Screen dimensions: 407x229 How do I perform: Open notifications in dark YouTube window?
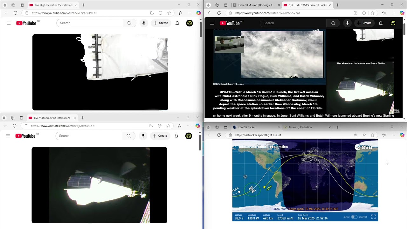tap(381, 23)
